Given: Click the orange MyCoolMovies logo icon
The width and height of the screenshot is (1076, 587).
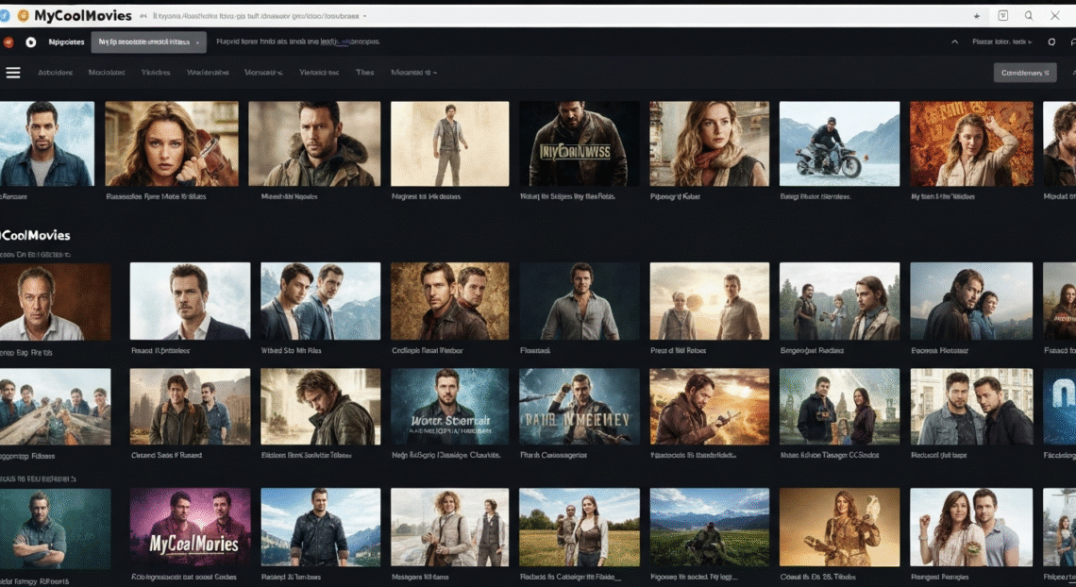Looking at the screenshot, I should (24, 15).
